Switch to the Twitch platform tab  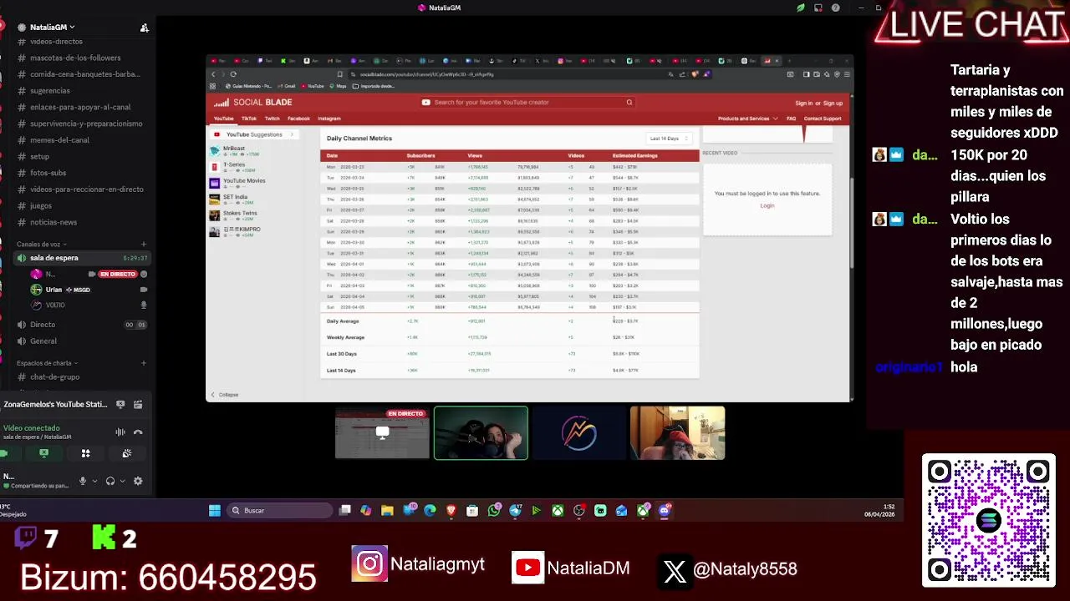click(x=273, y=119)
